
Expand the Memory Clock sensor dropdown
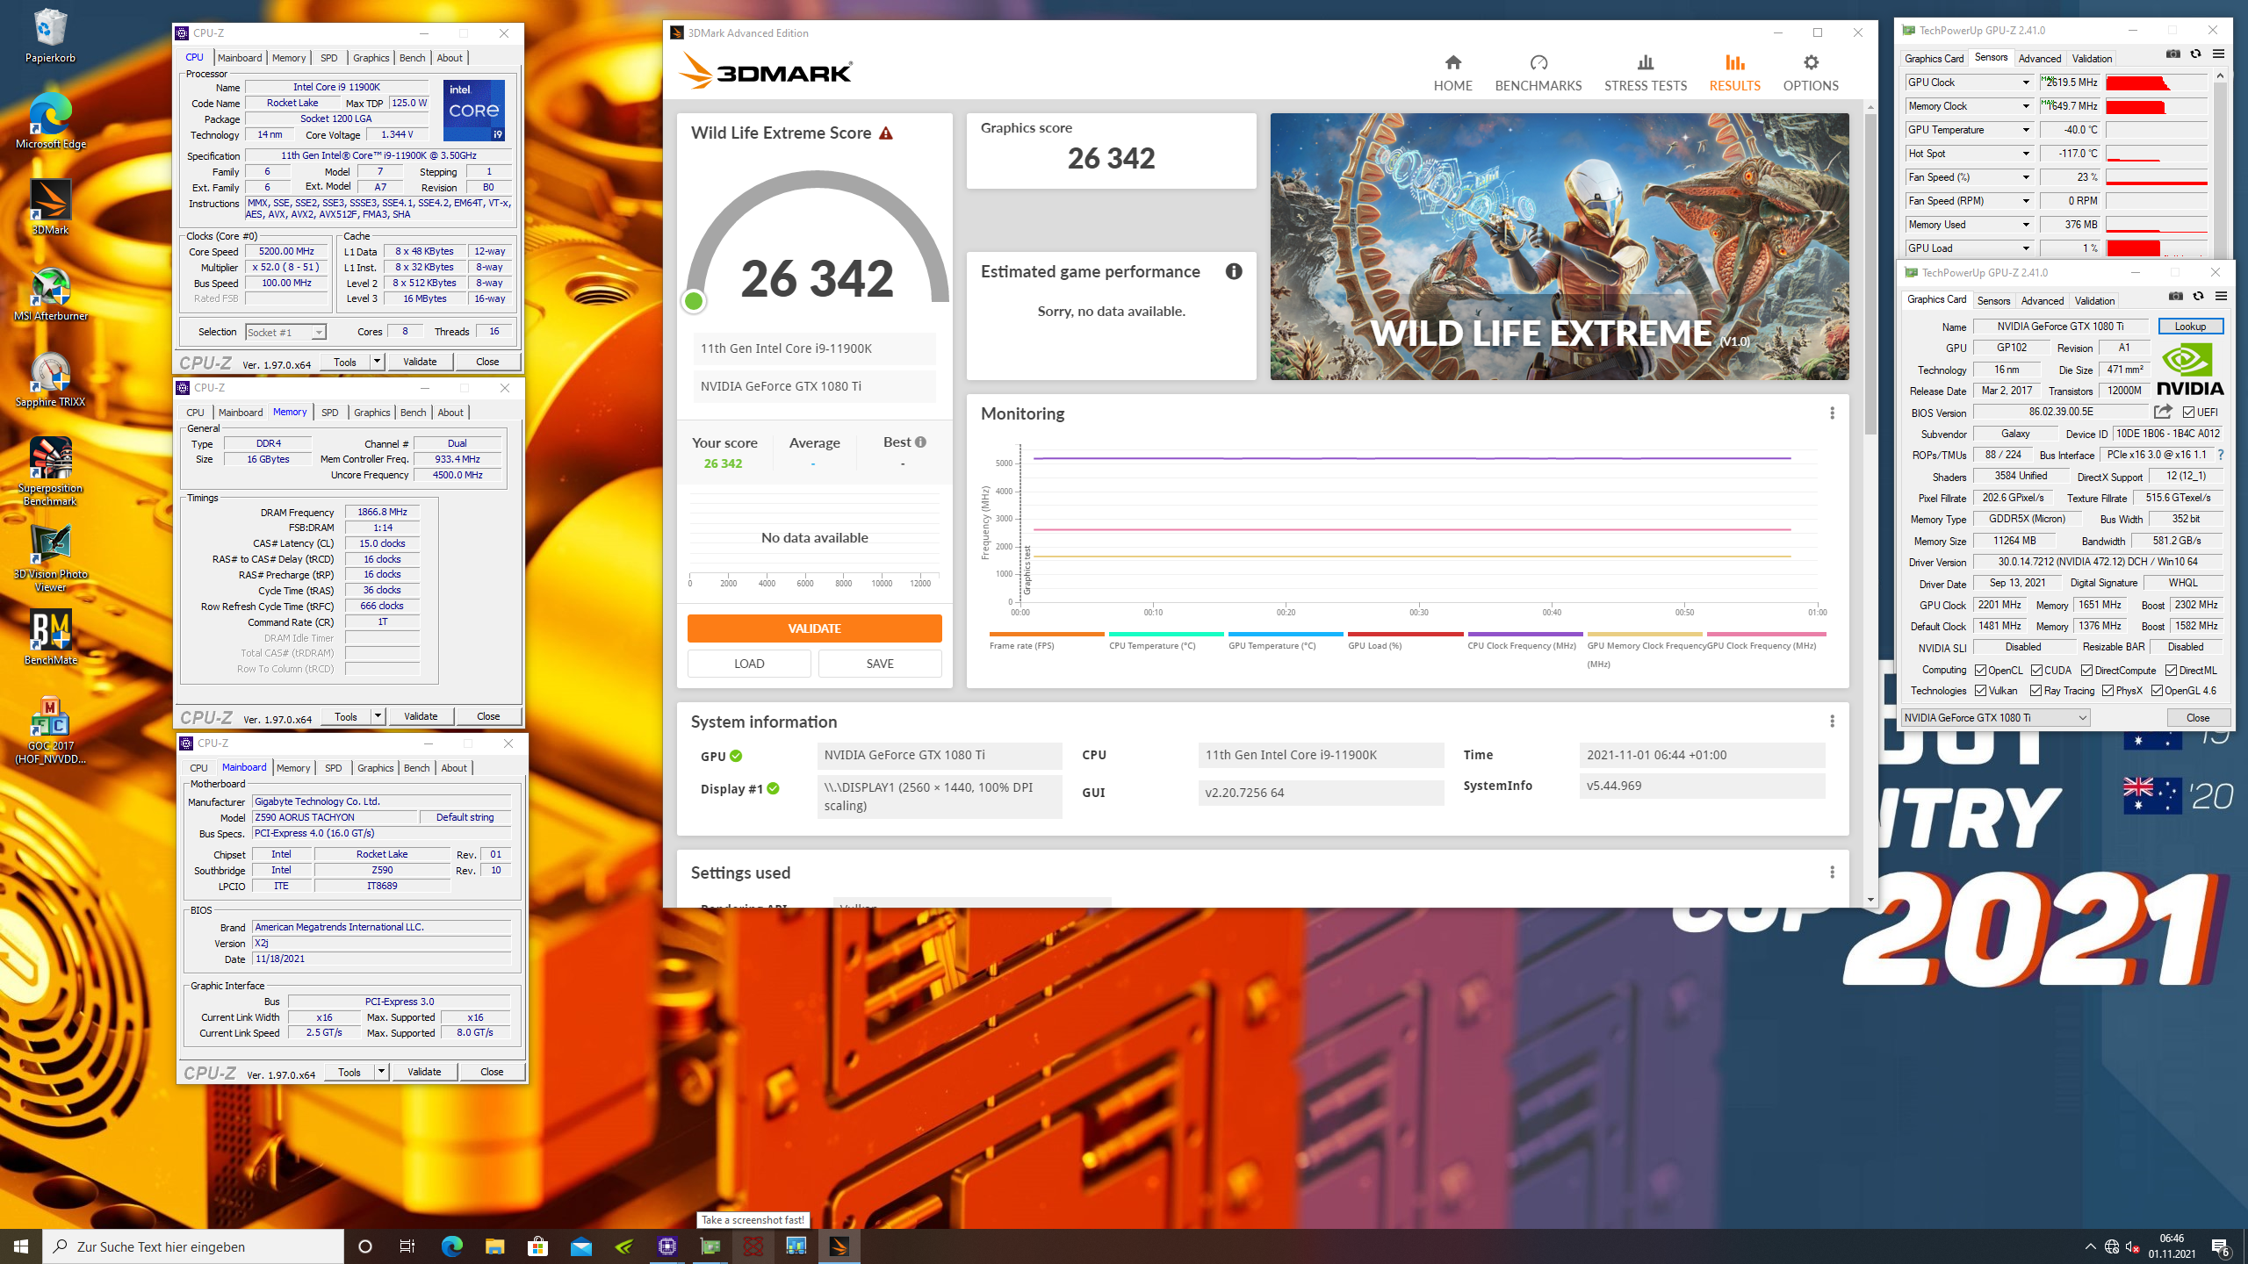(x=2025, y=106)
